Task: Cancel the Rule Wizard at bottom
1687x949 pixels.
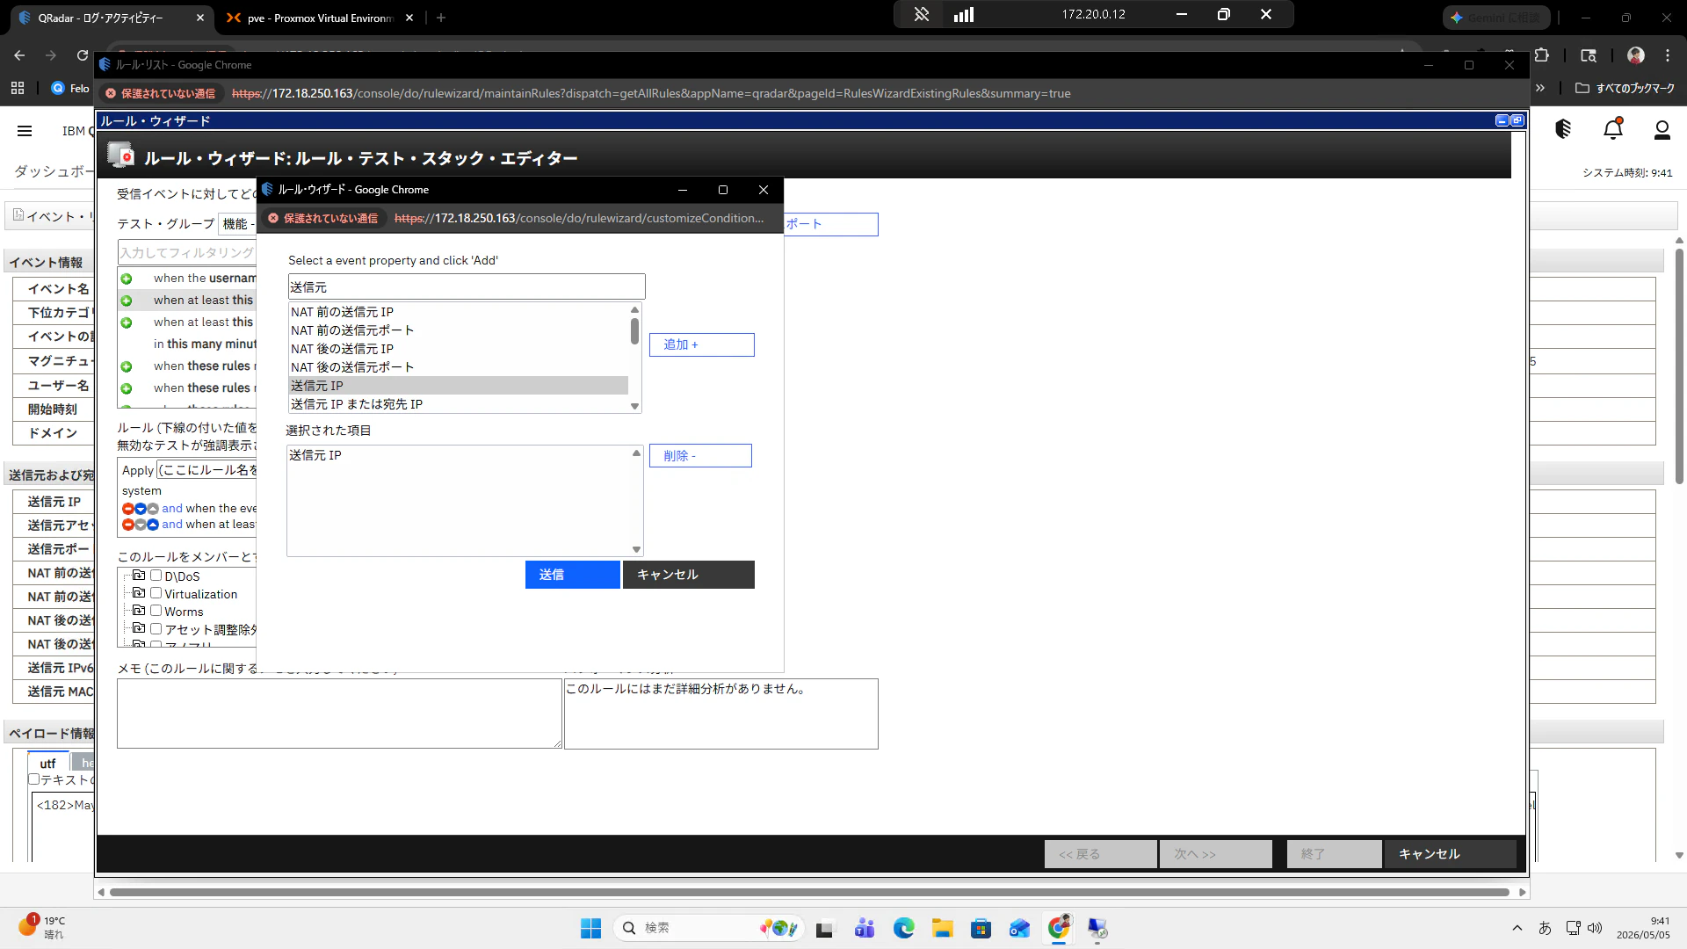Action: [1451, 854]
